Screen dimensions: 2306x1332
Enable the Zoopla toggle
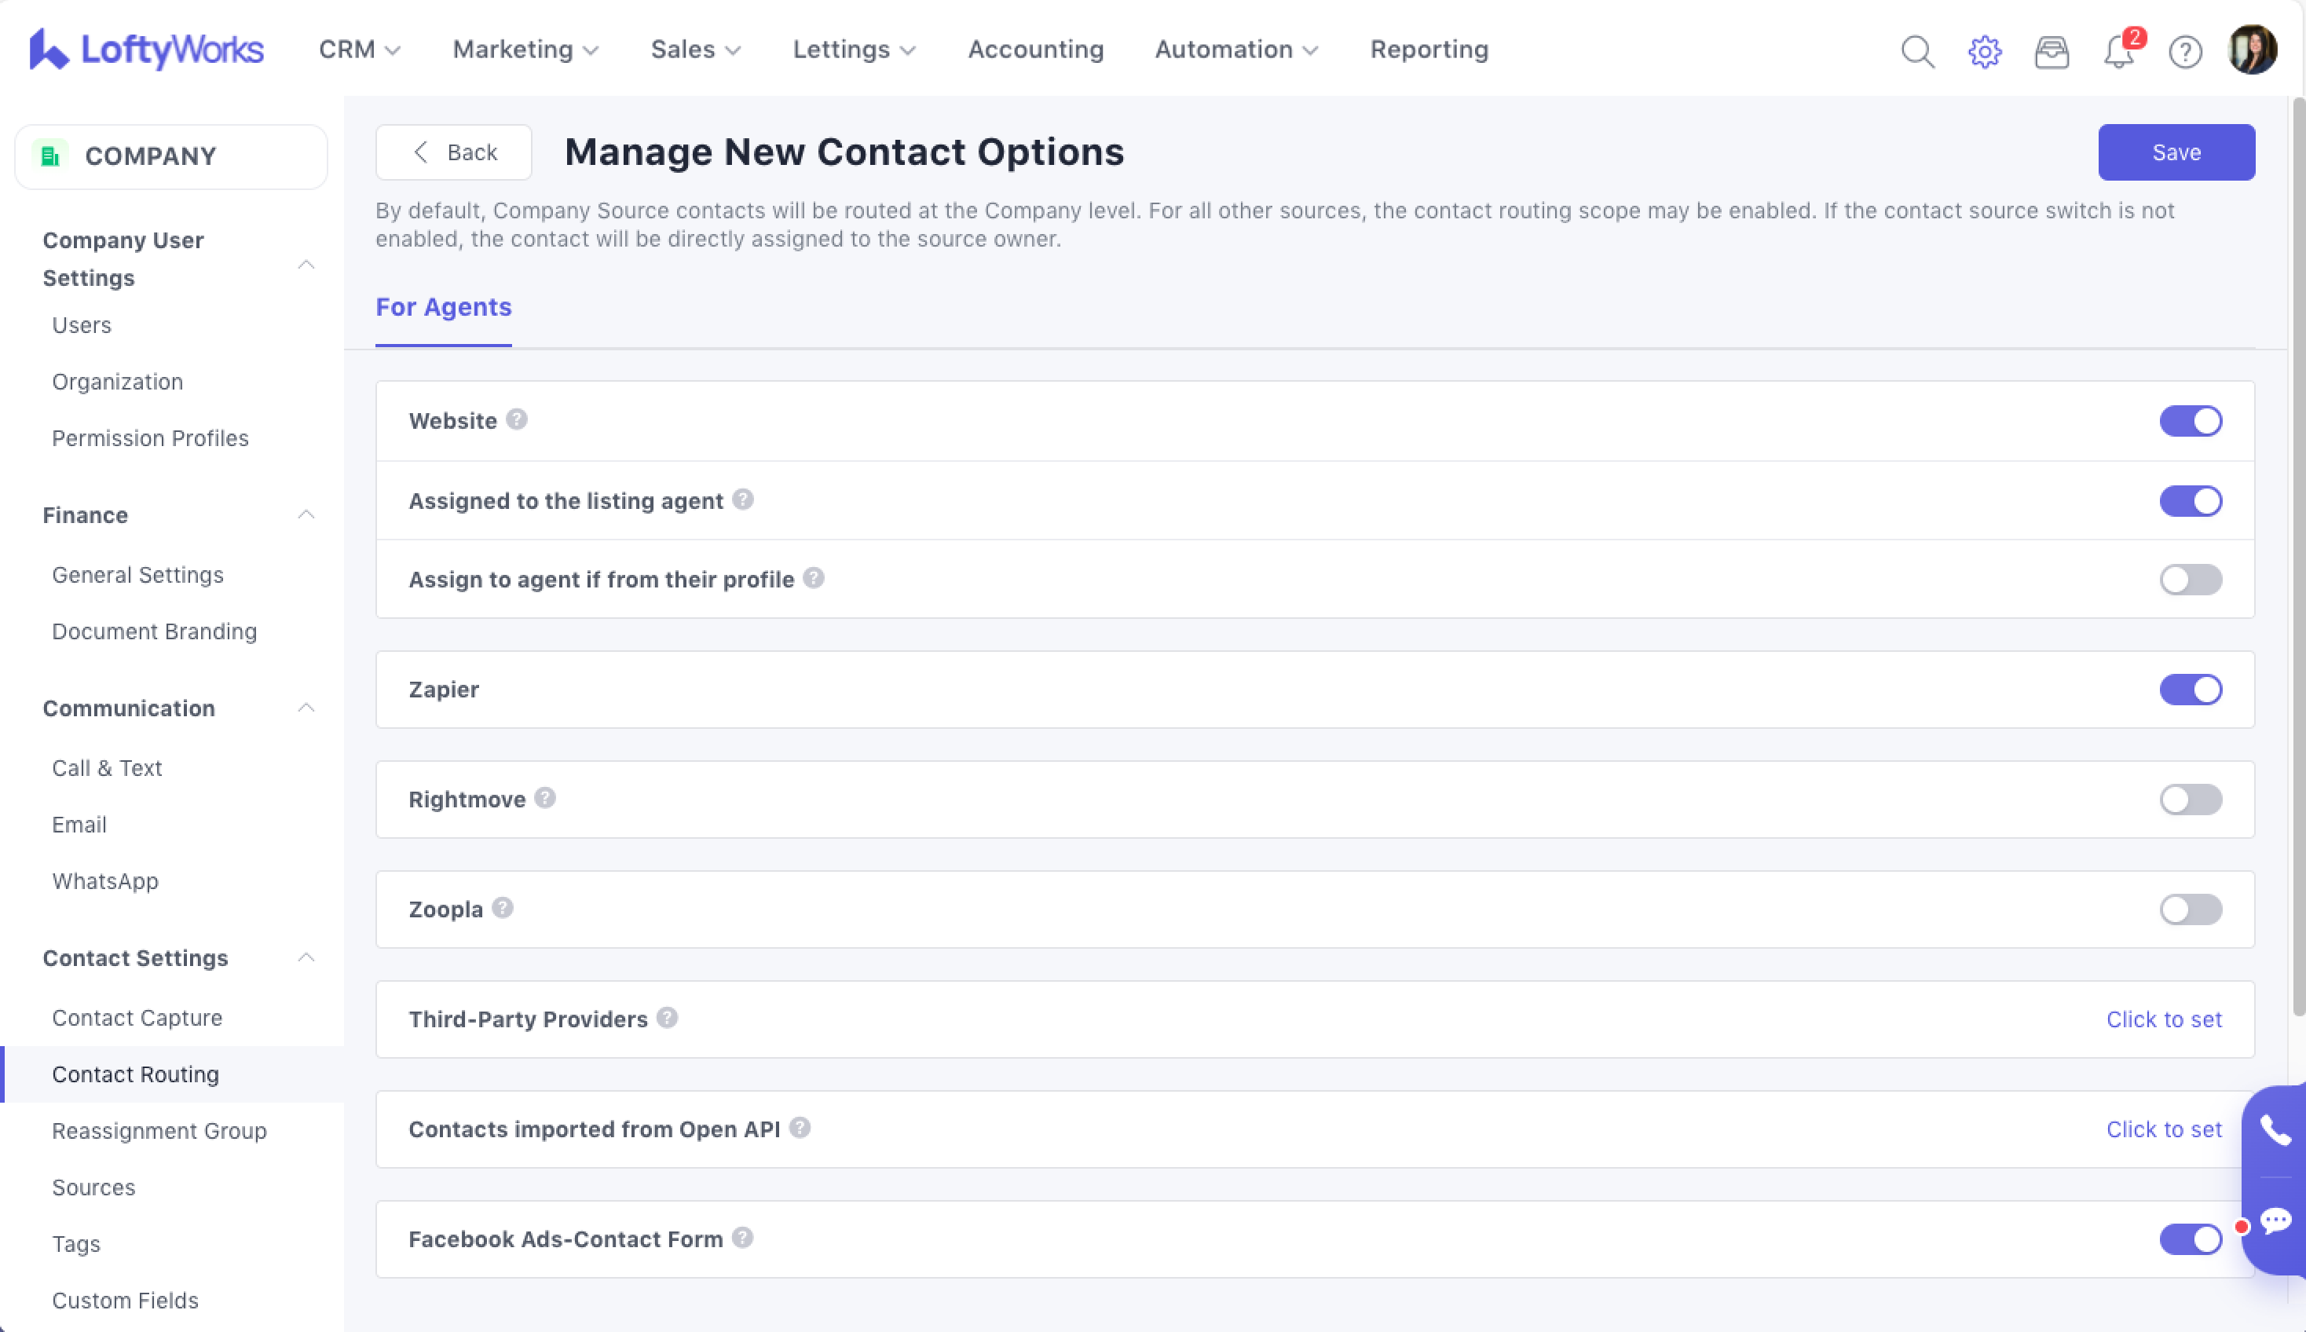(x=2190, y=909)
